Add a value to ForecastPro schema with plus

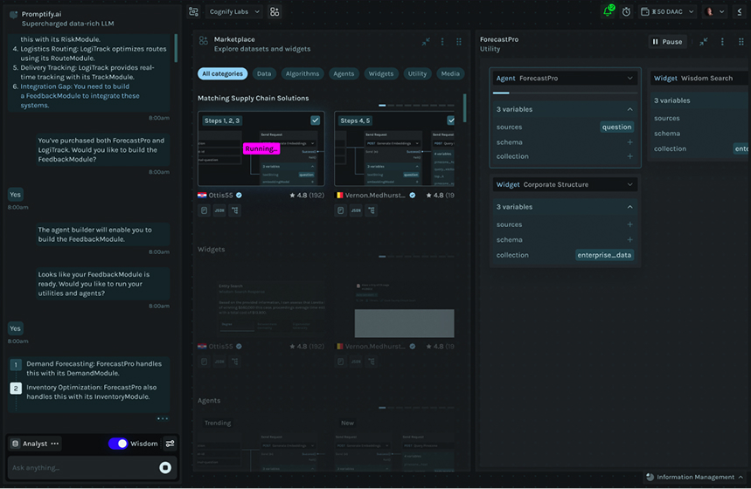629,142
